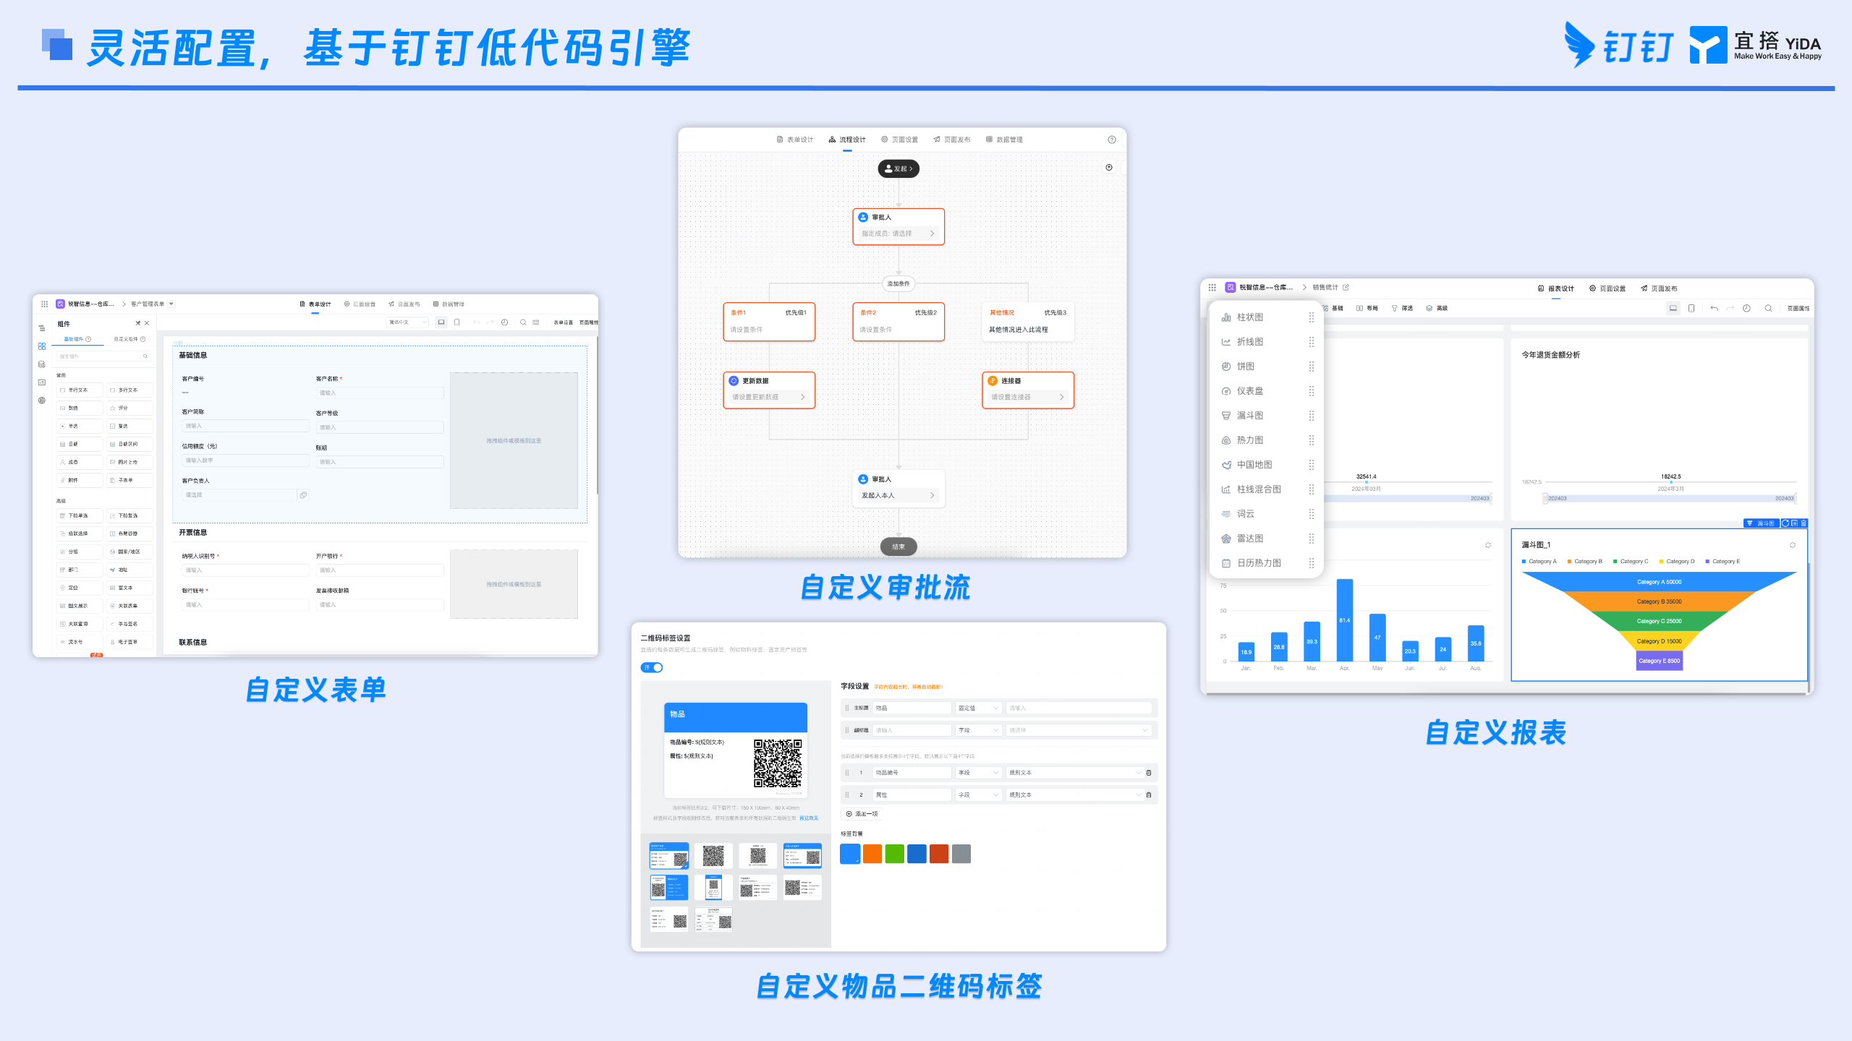
Task: Open the 固定值 dropdown for main title
Action: (x=978, y=708)
